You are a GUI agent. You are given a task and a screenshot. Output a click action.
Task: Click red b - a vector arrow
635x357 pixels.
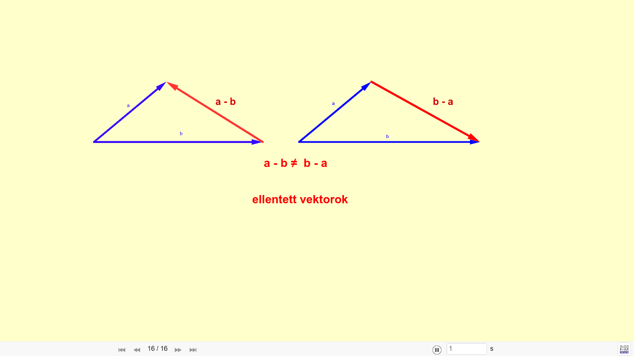[425, 112]
